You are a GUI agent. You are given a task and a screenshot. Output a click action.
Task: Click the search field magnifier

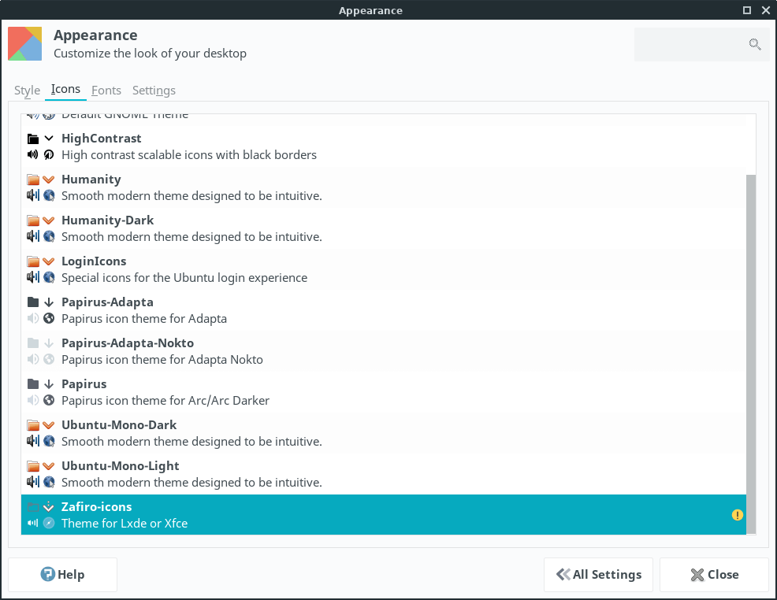coord(755,45)
